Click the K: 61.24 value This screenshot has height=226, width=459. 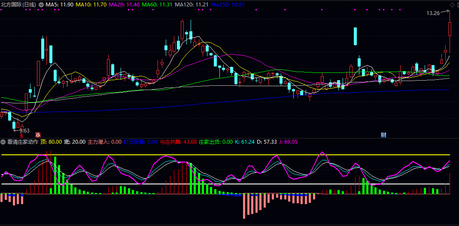(245, 142)
